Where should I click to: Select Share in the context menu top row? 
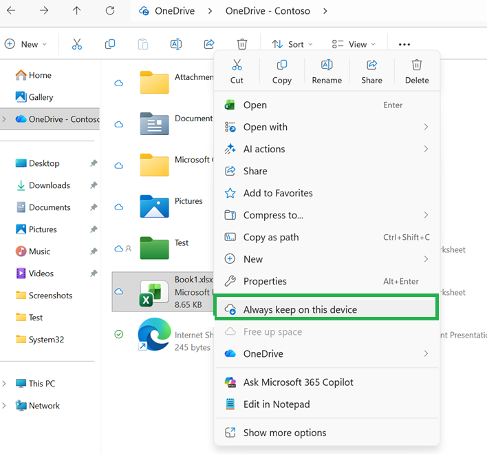click(x=371, y=72)
